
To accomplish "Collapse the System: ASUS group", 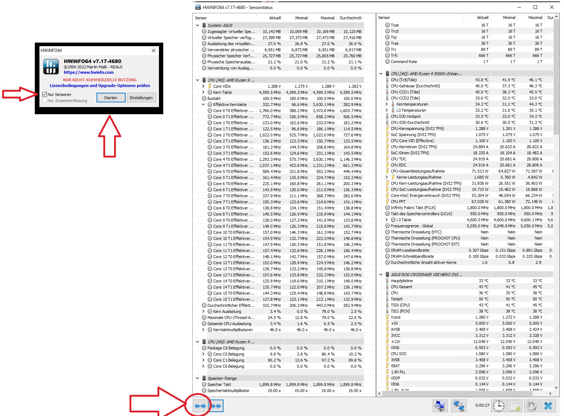I will point(197,25).
